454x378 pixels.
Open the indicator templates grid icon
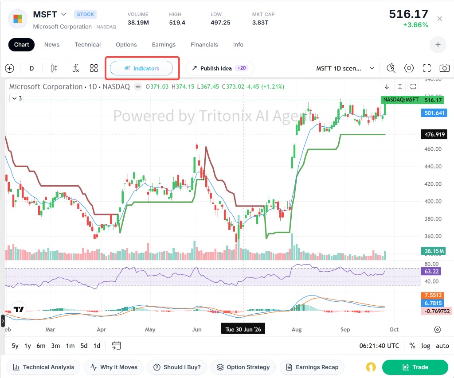click(94, 68)
